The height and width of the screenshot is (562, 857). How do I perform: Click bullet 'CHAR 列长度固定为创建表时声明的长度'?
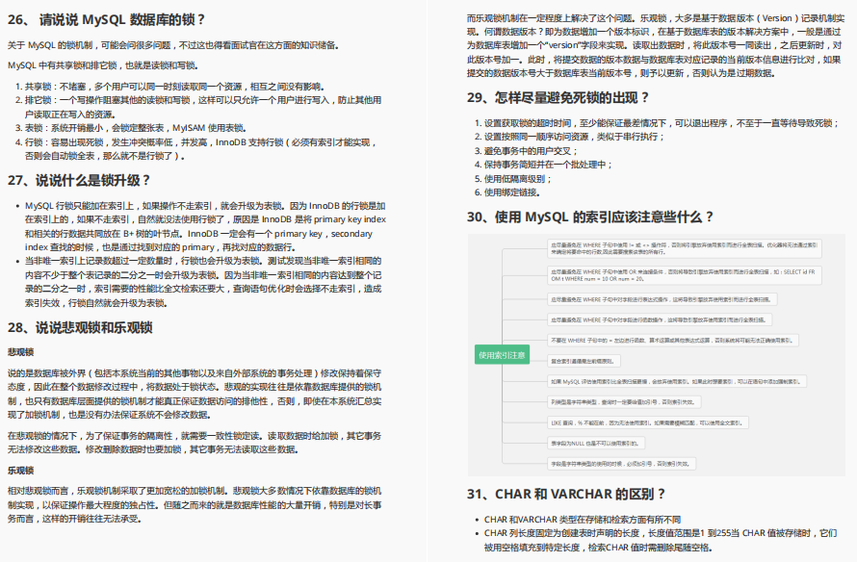(661, 540)
